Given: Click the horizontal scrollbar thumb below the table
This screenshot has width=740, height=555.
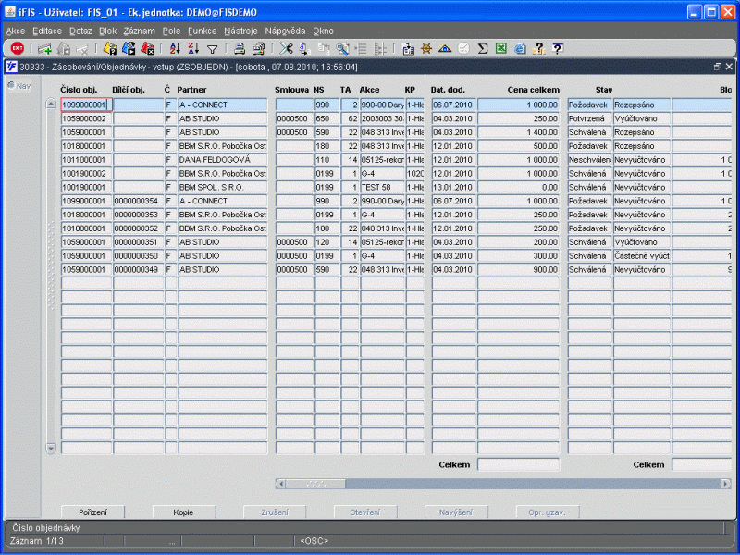Looking at the screenshot, I should 317,483.
